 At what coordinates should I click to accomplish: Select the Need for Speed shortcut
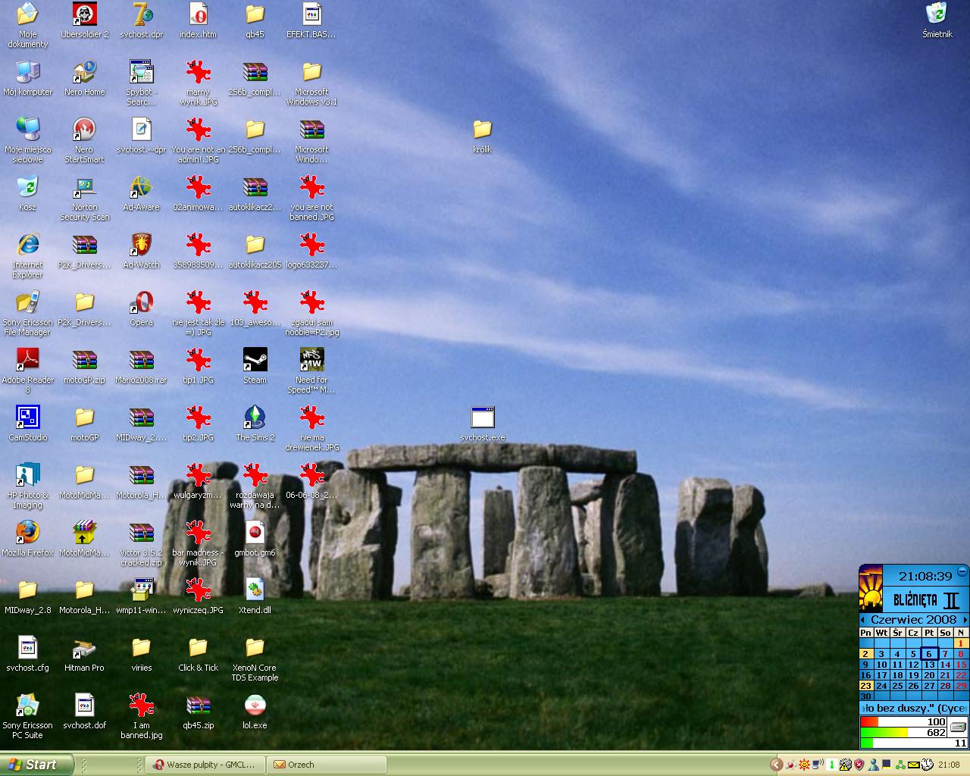[x=311, y=360]
